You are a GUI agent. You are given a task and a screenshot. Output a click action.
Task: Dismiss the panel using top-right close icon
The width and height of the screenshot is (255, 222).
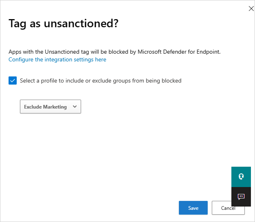[251, 9]
